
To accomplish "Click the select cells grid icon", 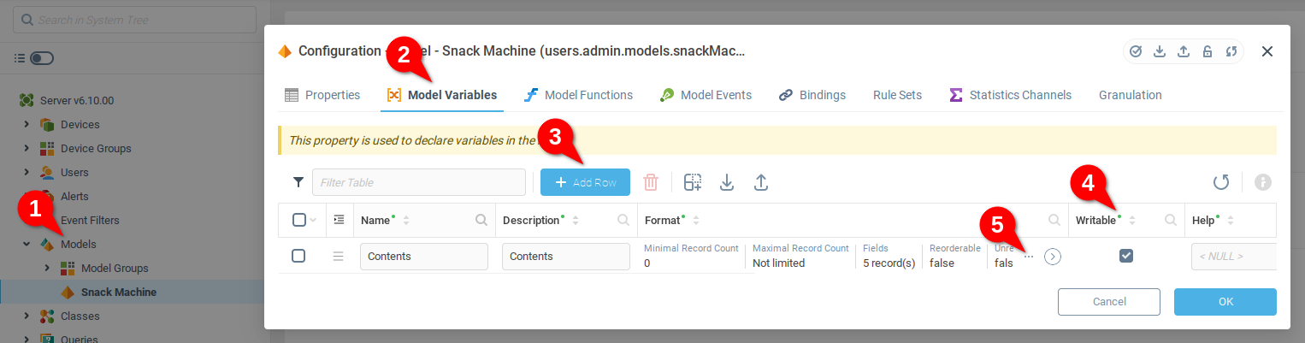I will 693,182.
